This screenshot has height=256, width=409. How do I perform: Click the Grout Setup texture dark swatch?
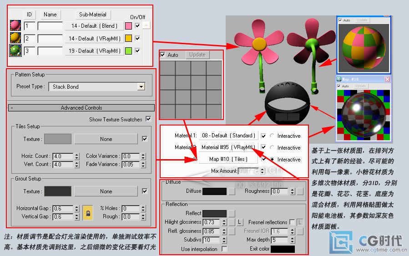(x=58, y=191)
